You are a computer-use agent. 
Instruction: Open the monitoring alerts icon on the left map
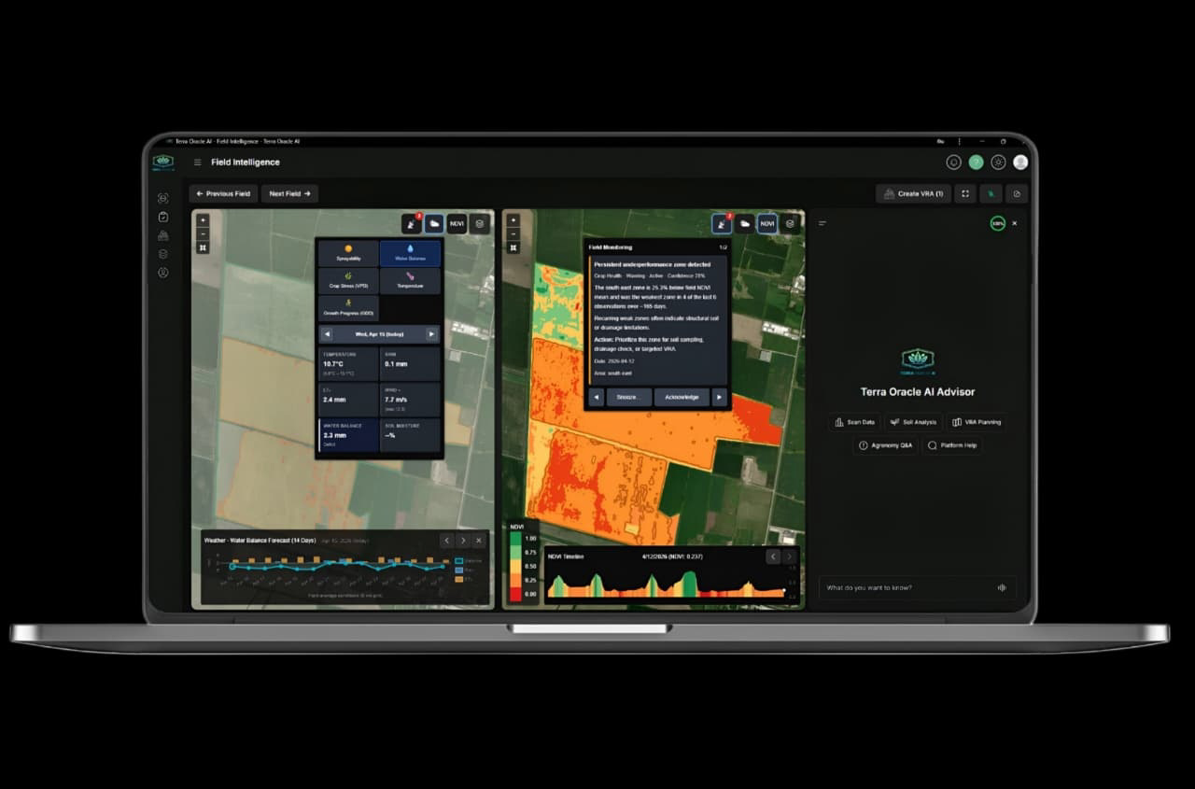point(412,223)
